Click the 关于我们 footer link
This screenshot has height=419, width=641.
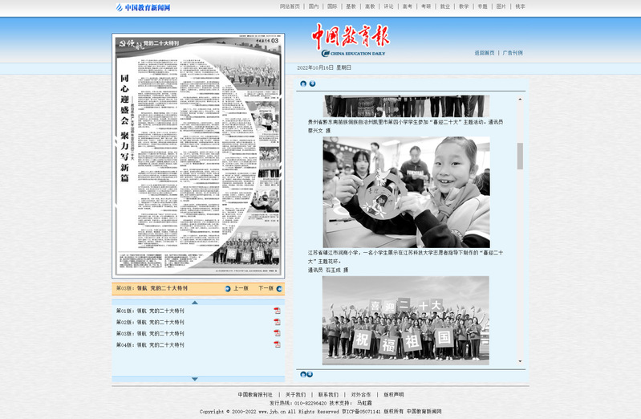[x=295, y=395]
